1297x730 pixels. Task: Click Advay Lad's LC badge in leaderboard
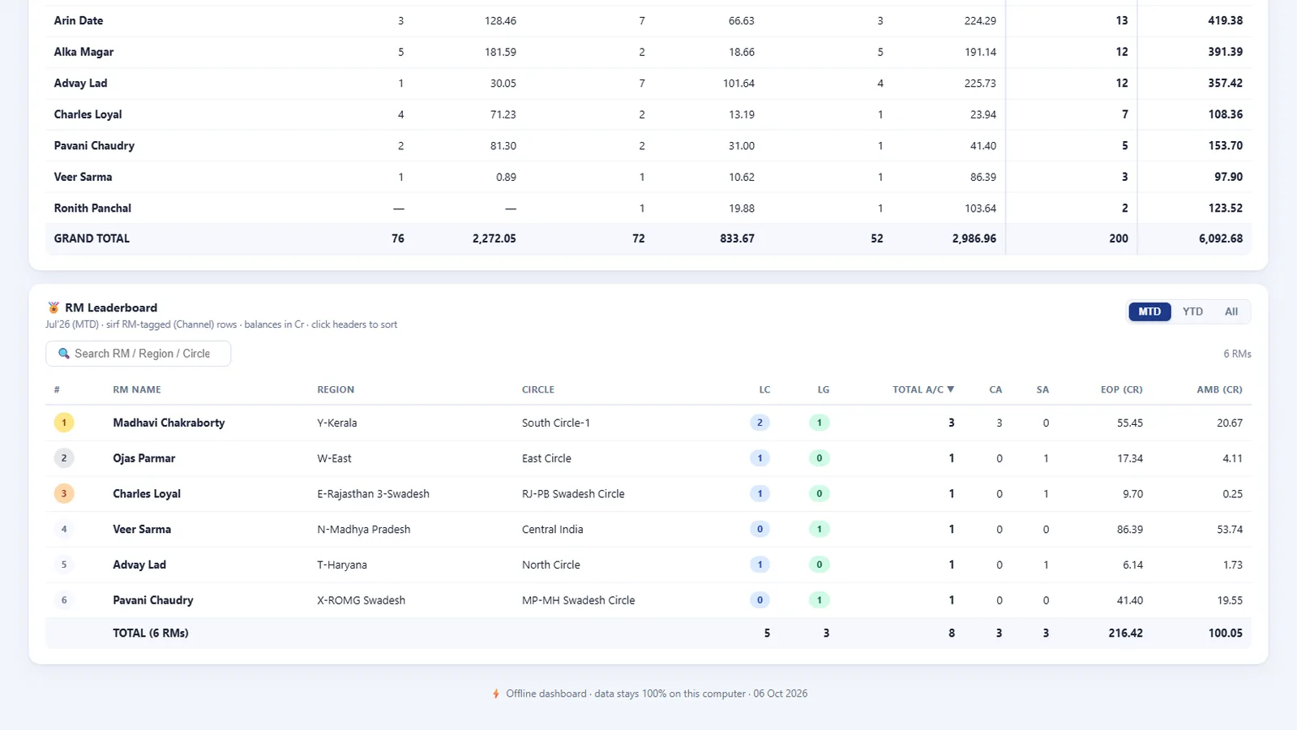760,565
